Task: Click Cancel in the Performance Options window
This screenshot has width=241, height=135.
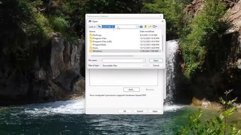Action: tap(140, 111)
